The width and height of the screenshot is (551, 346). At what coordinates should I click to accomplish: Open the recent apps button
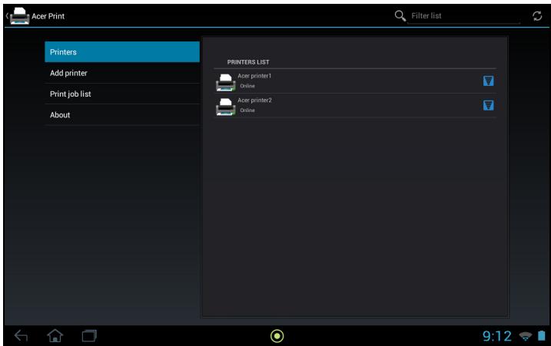point(89,336)
